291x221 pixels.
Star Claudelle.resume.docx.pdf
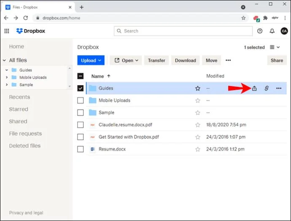point(198,125)
